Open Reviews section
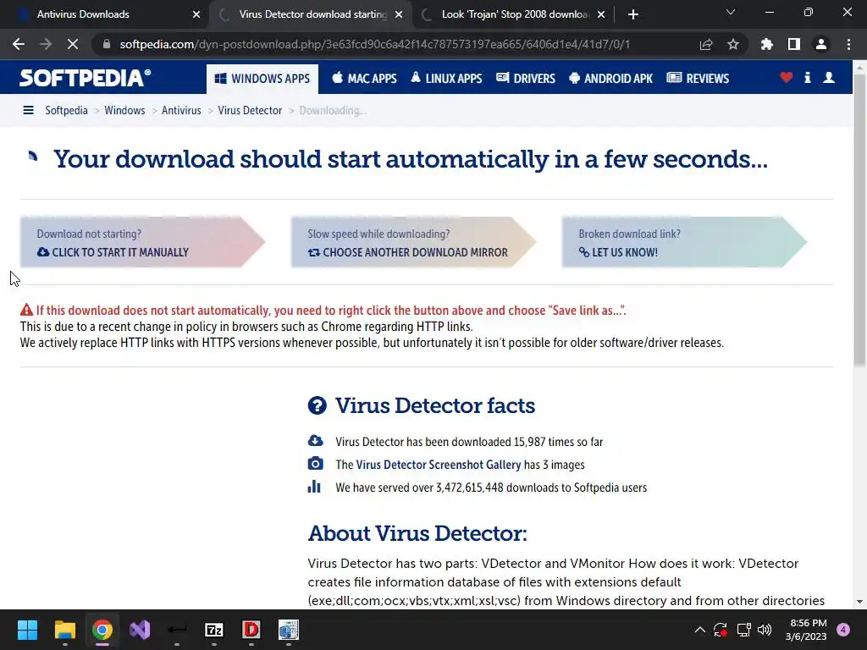Viewport: 867px width, 650px height. point(698,79)
